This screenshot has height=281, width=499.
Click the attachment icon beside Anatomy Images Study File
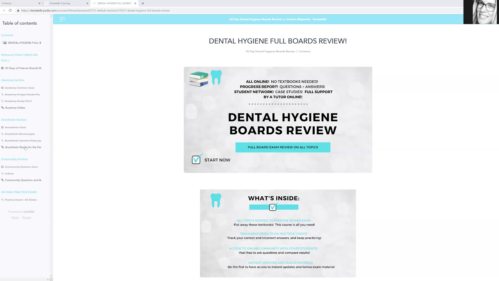click(x=2, y=94)
